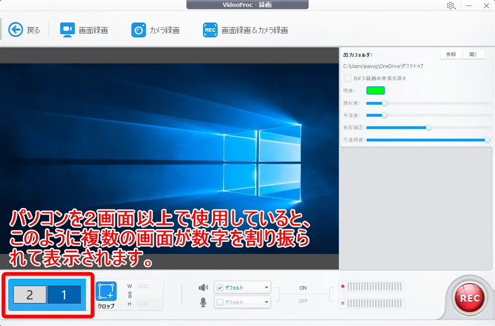Select the REC screen & camera icon

(x=210, y=30)
